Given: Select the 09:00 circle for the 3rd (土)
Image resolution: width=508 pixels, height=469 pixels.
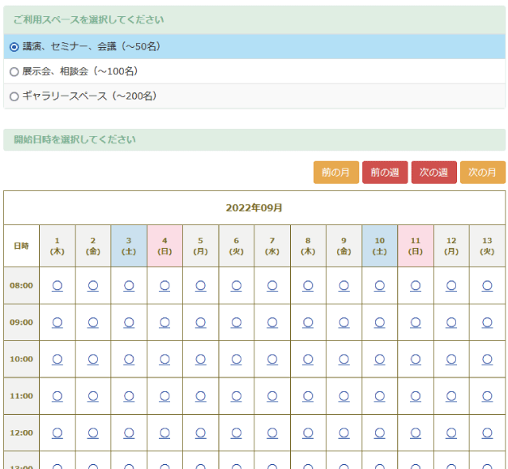Looking at the screenshot, I should pos(129,322).
